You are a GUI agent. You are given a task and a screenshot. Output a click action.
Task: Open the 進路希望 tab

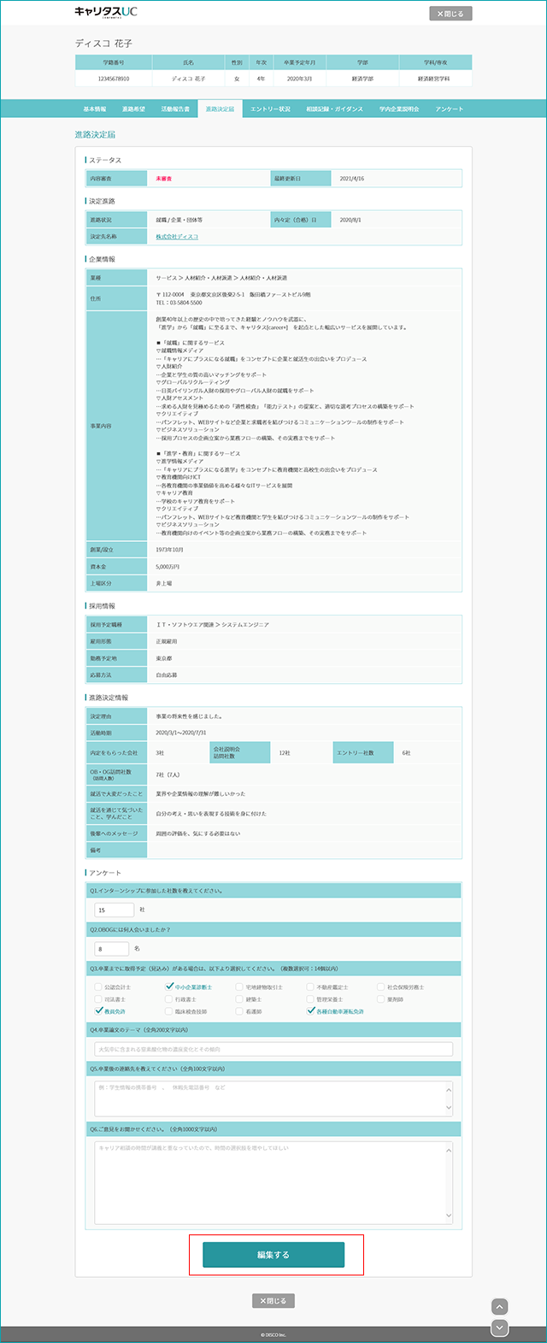click(x=133, y=109)
